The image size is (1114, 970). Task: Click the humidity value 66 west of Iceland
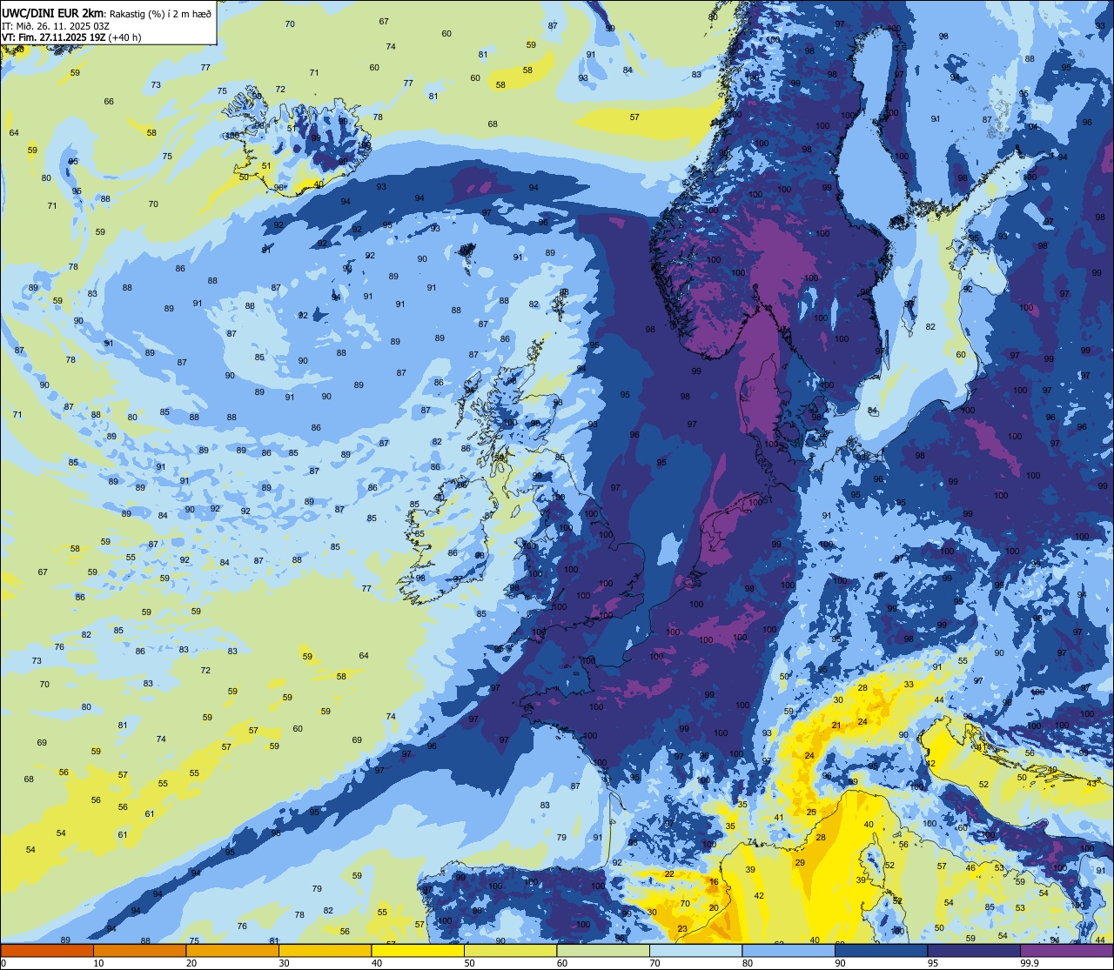(x=109, y=102)
